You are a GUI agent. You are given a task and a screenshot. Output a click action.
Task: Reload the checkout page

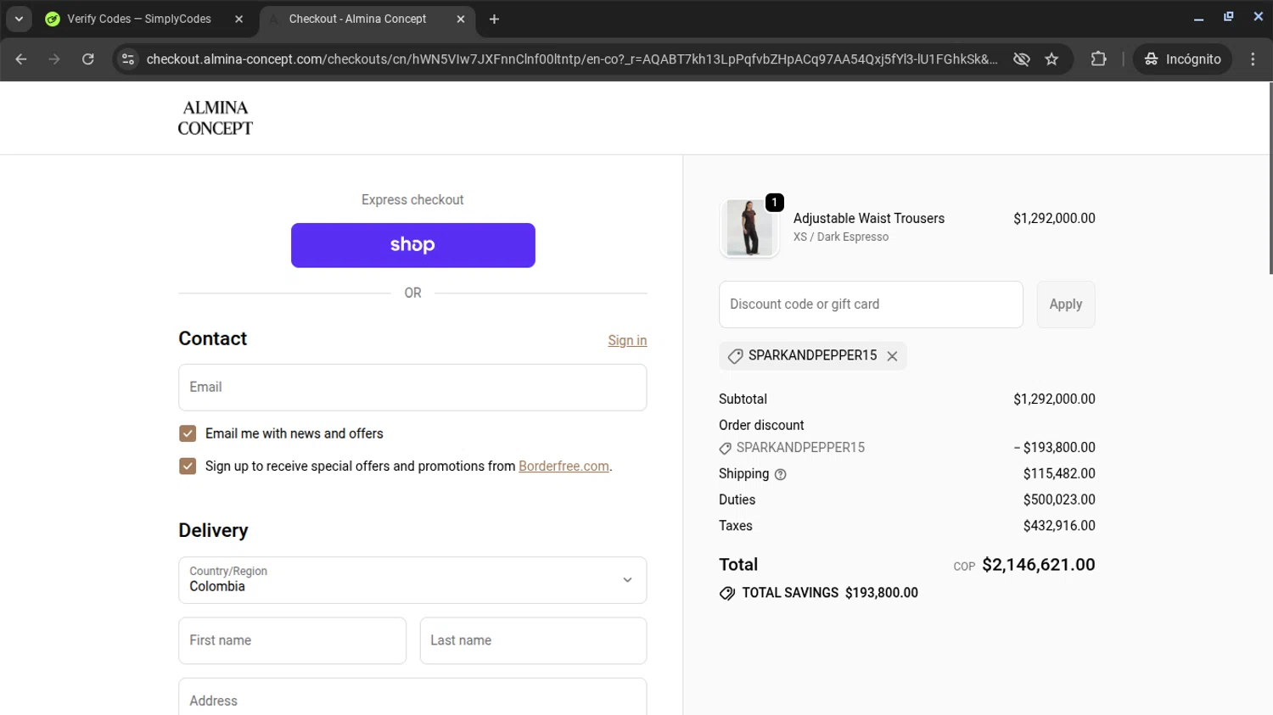(88, 59)
